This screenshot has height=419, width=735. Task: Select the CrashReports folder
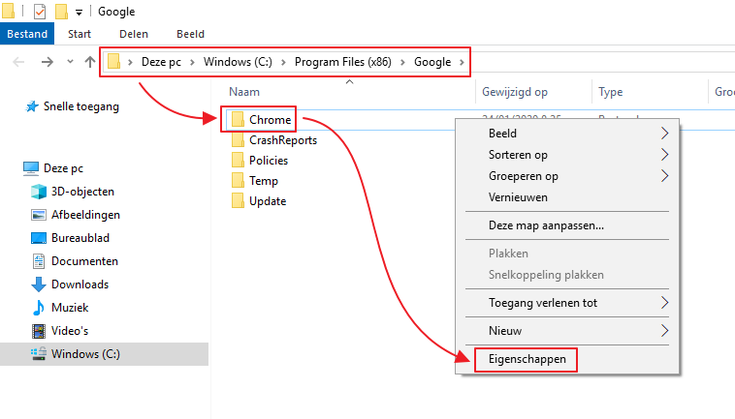283,140
